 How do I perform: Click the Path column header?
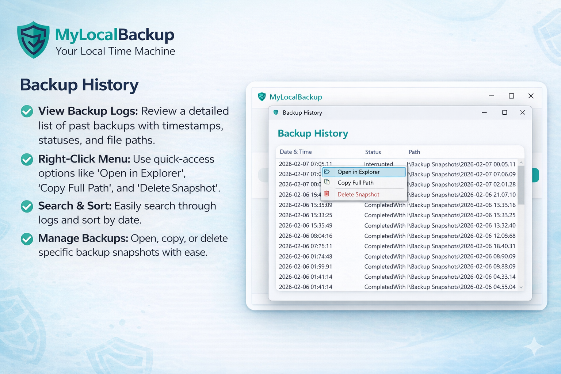(x=414, y=152)
